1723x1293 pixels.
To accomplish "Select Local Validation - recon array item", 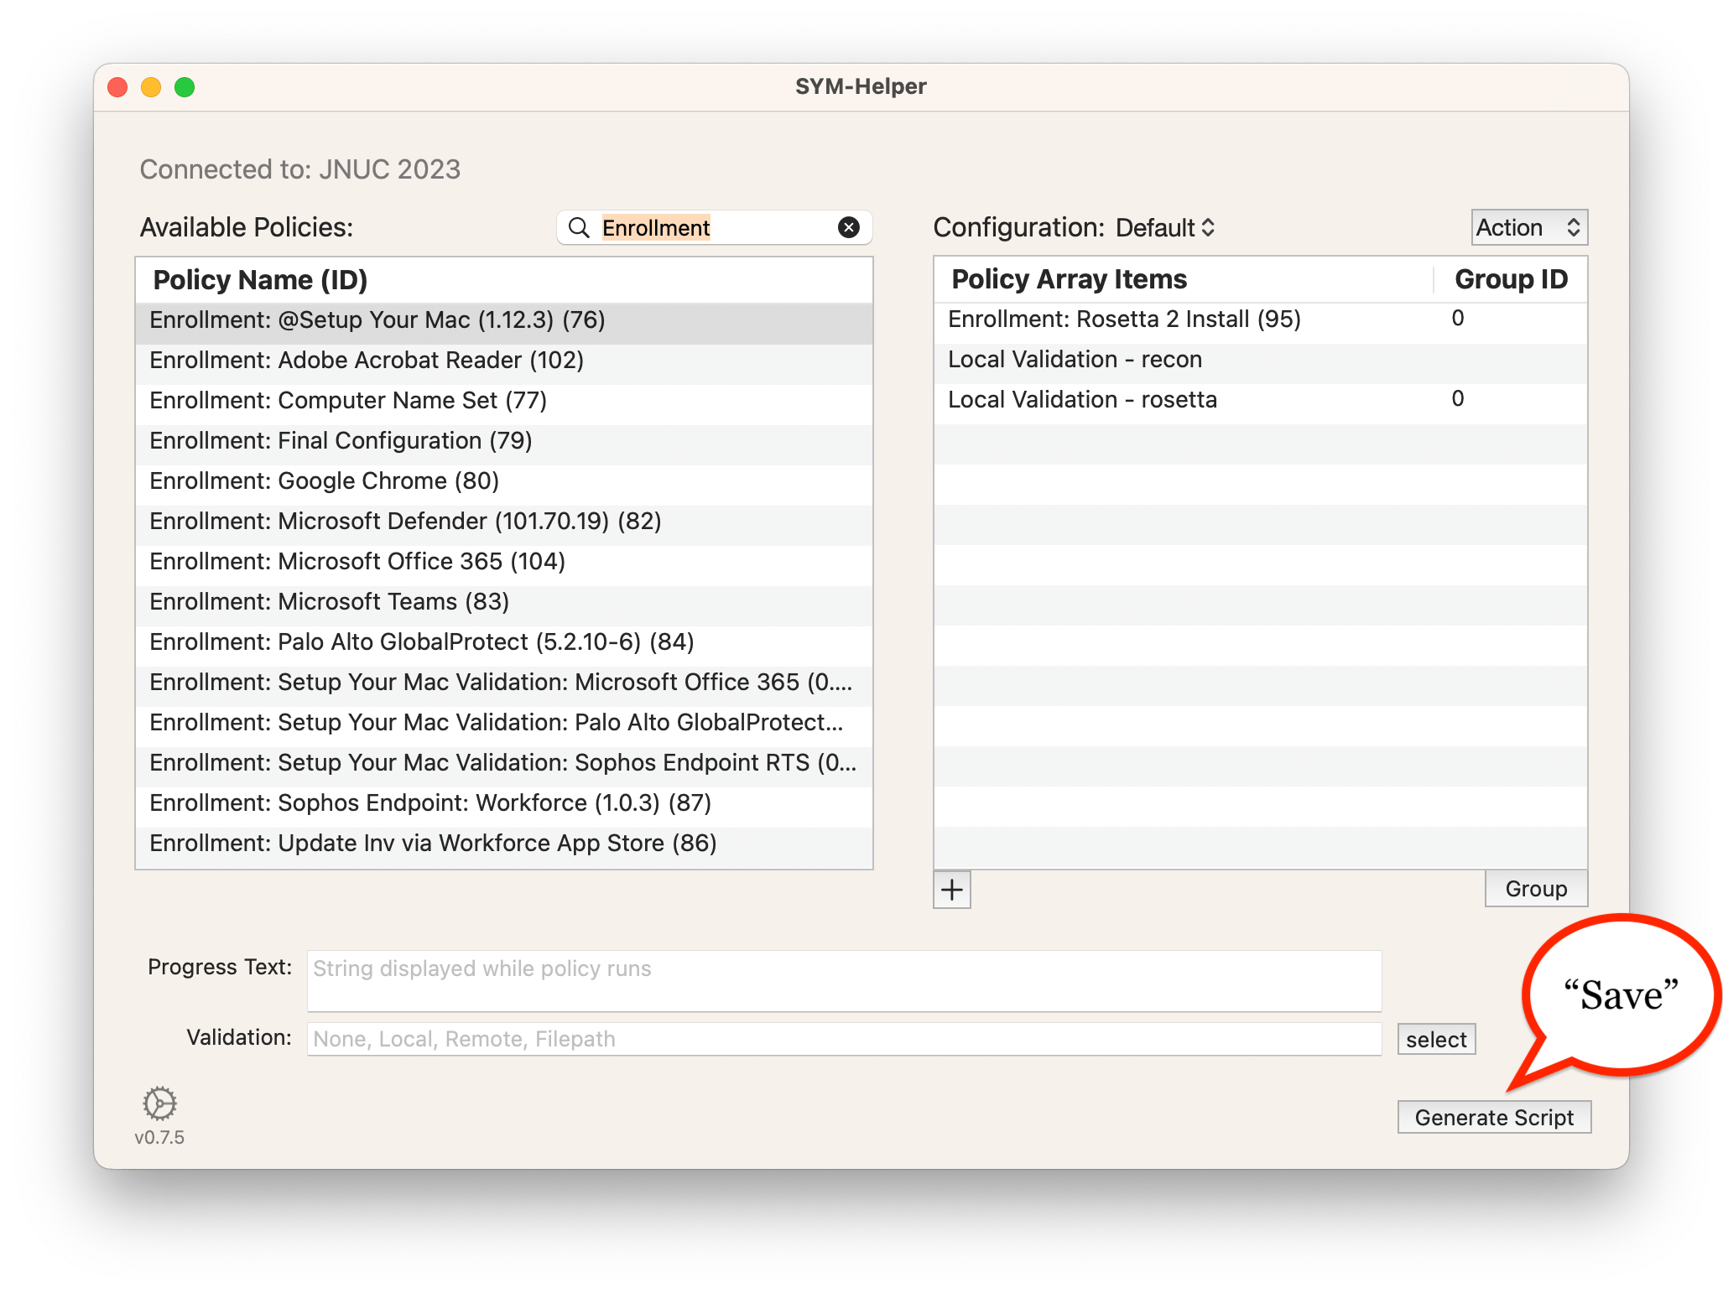I will [x=1075, y=360].
